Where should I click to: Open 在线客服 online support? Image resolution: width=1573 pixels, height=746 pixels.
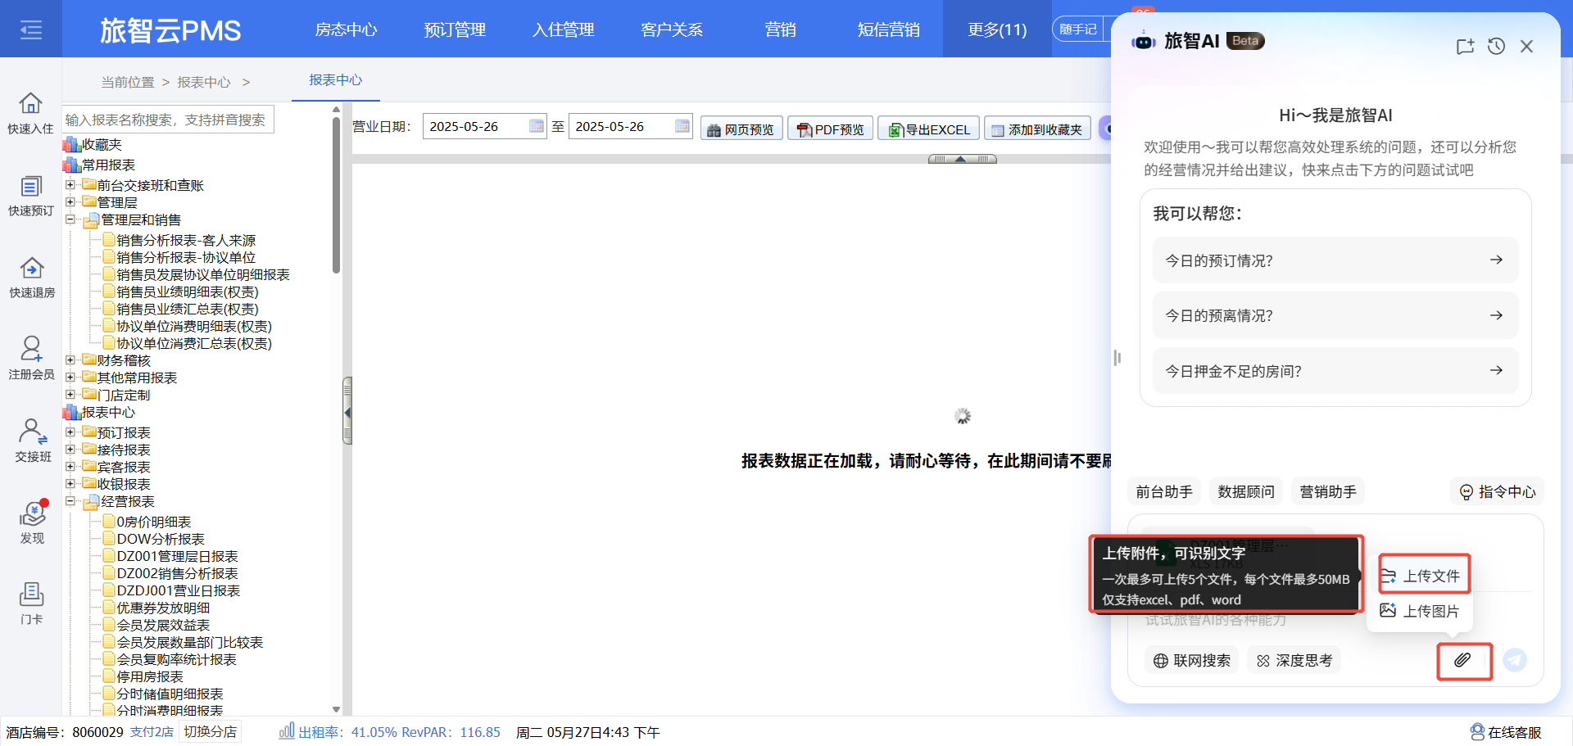(1506, 732)
